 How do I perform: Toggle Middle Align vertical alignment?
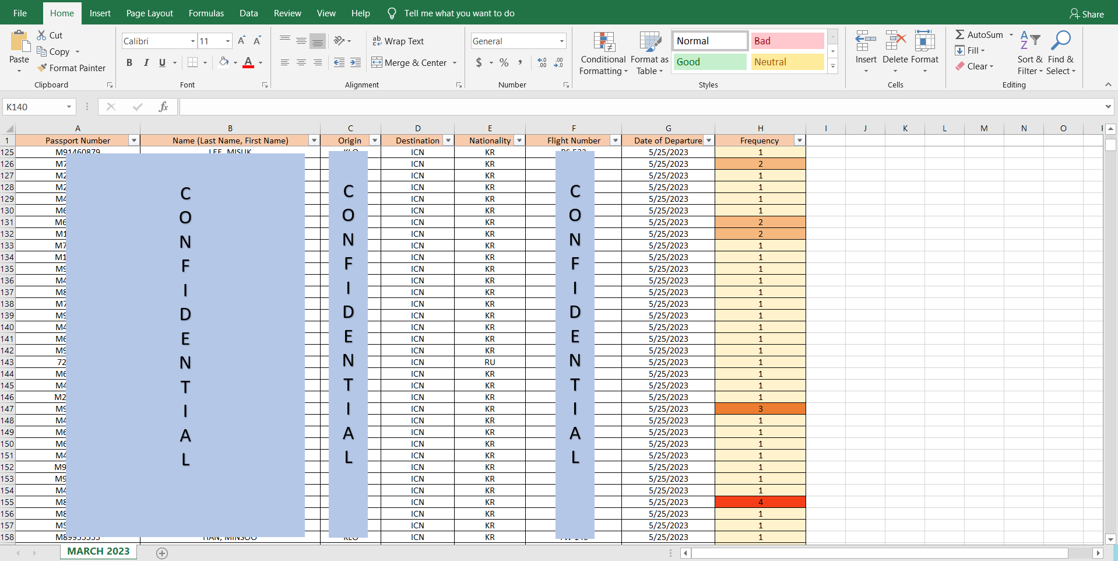(301, 41)
